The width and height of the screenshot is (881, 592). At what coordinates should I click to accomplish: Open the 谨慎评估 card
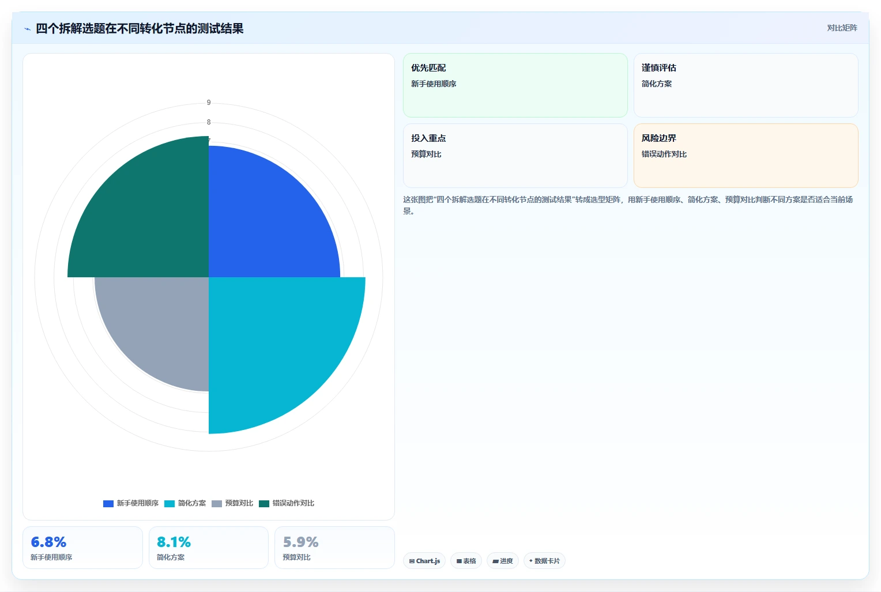coord(746,85)
